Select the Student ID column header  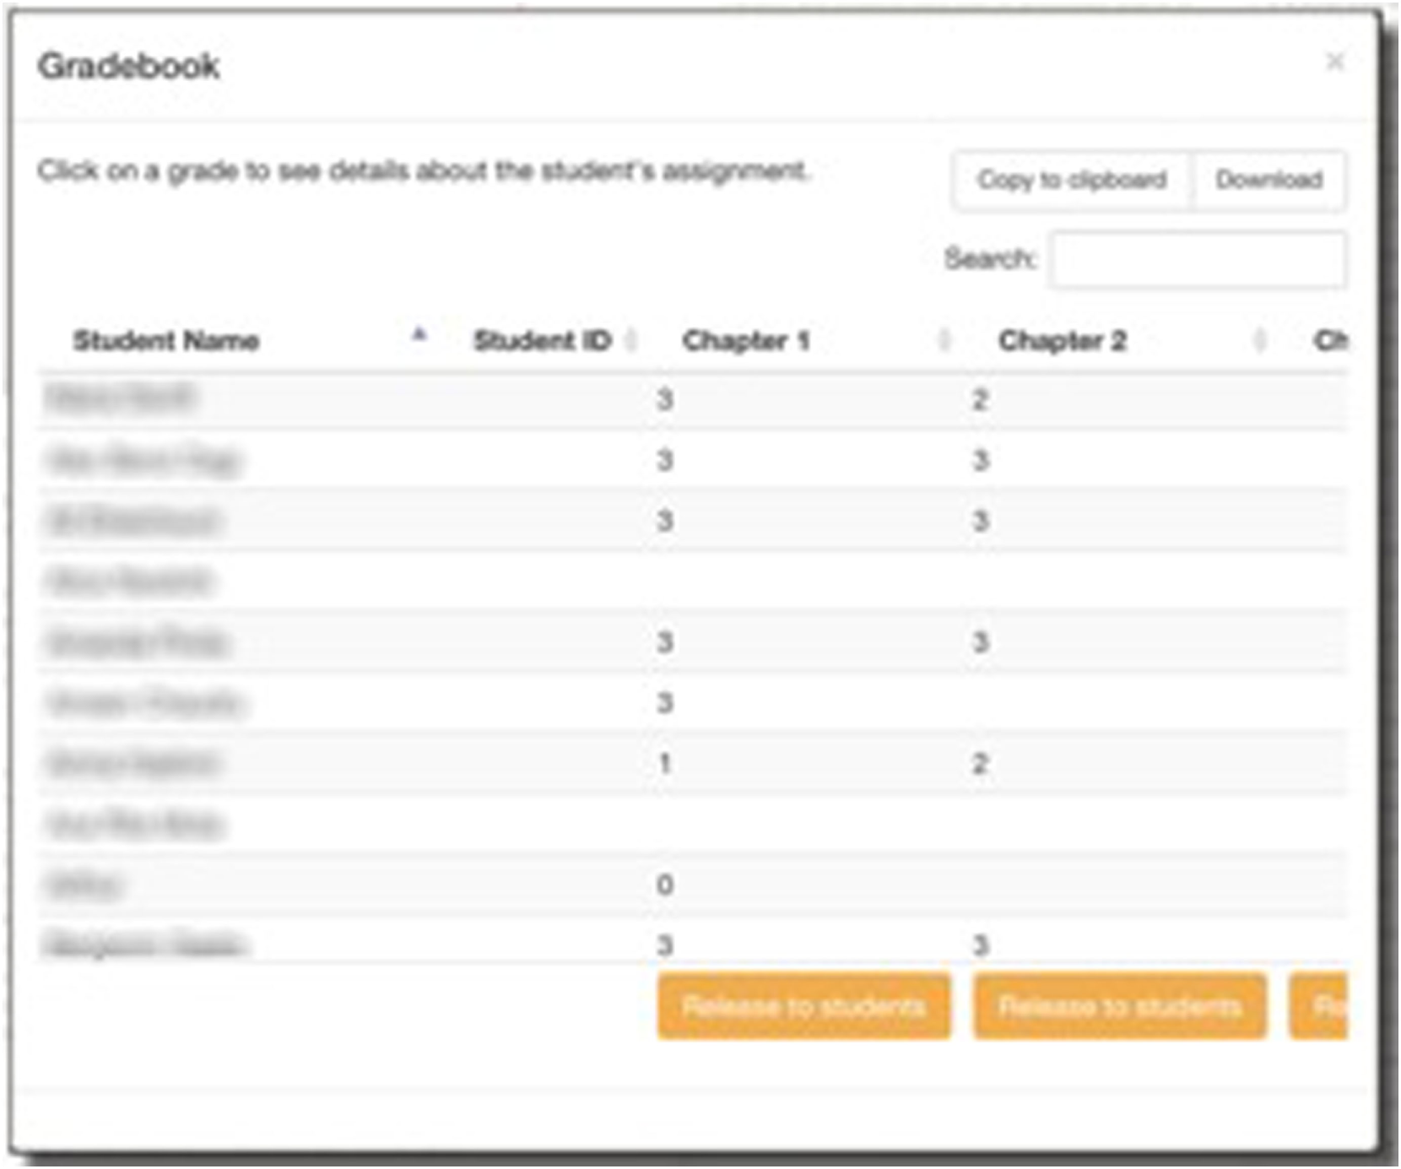click(x=542, y=341)
